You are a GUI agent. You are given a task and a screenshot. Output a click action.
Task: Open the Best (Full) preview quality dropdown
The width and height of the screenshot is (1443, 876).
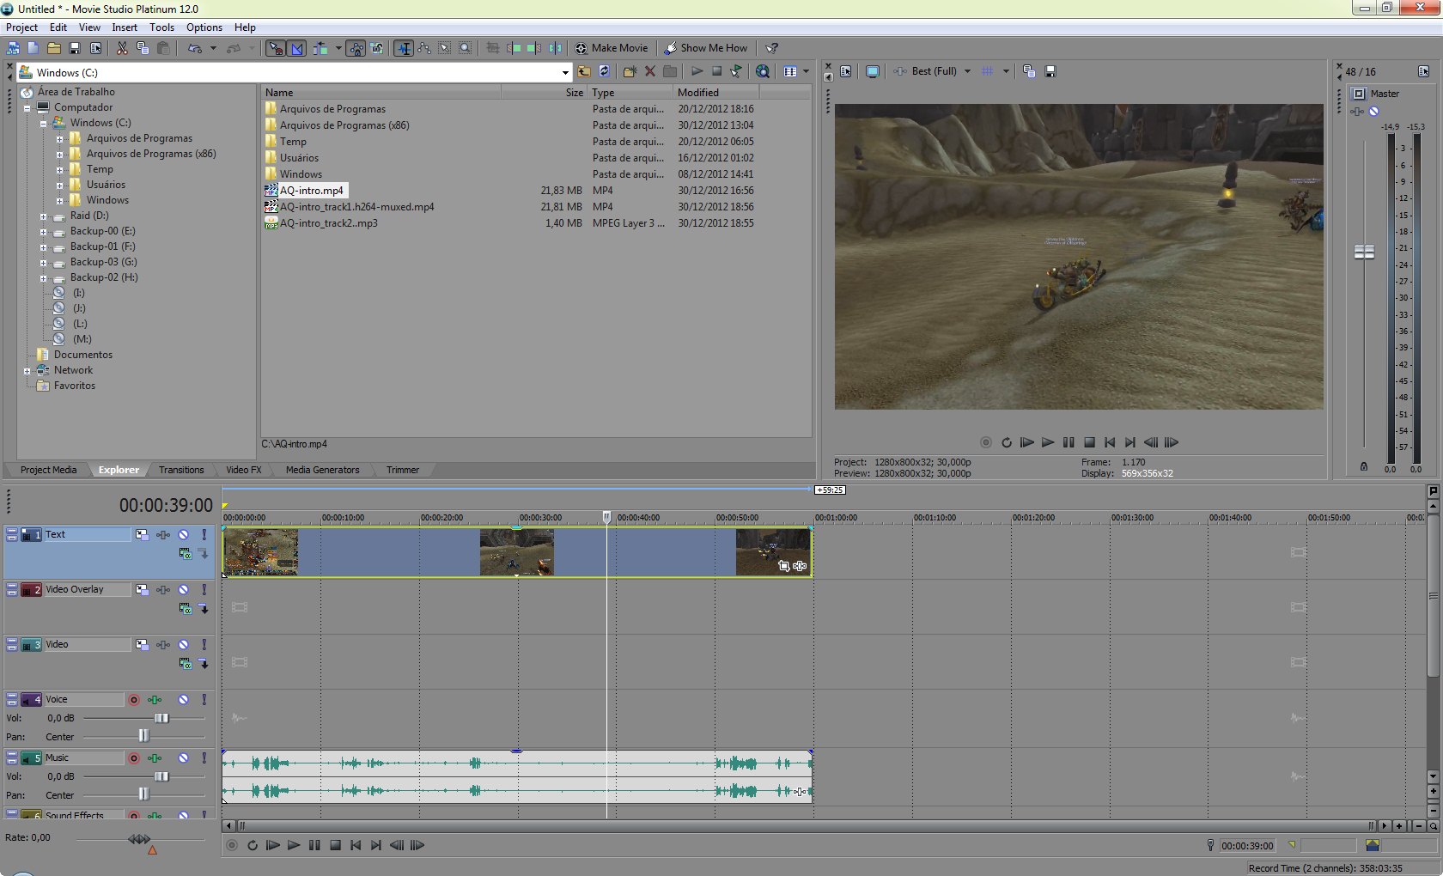[x=967, y=71]
